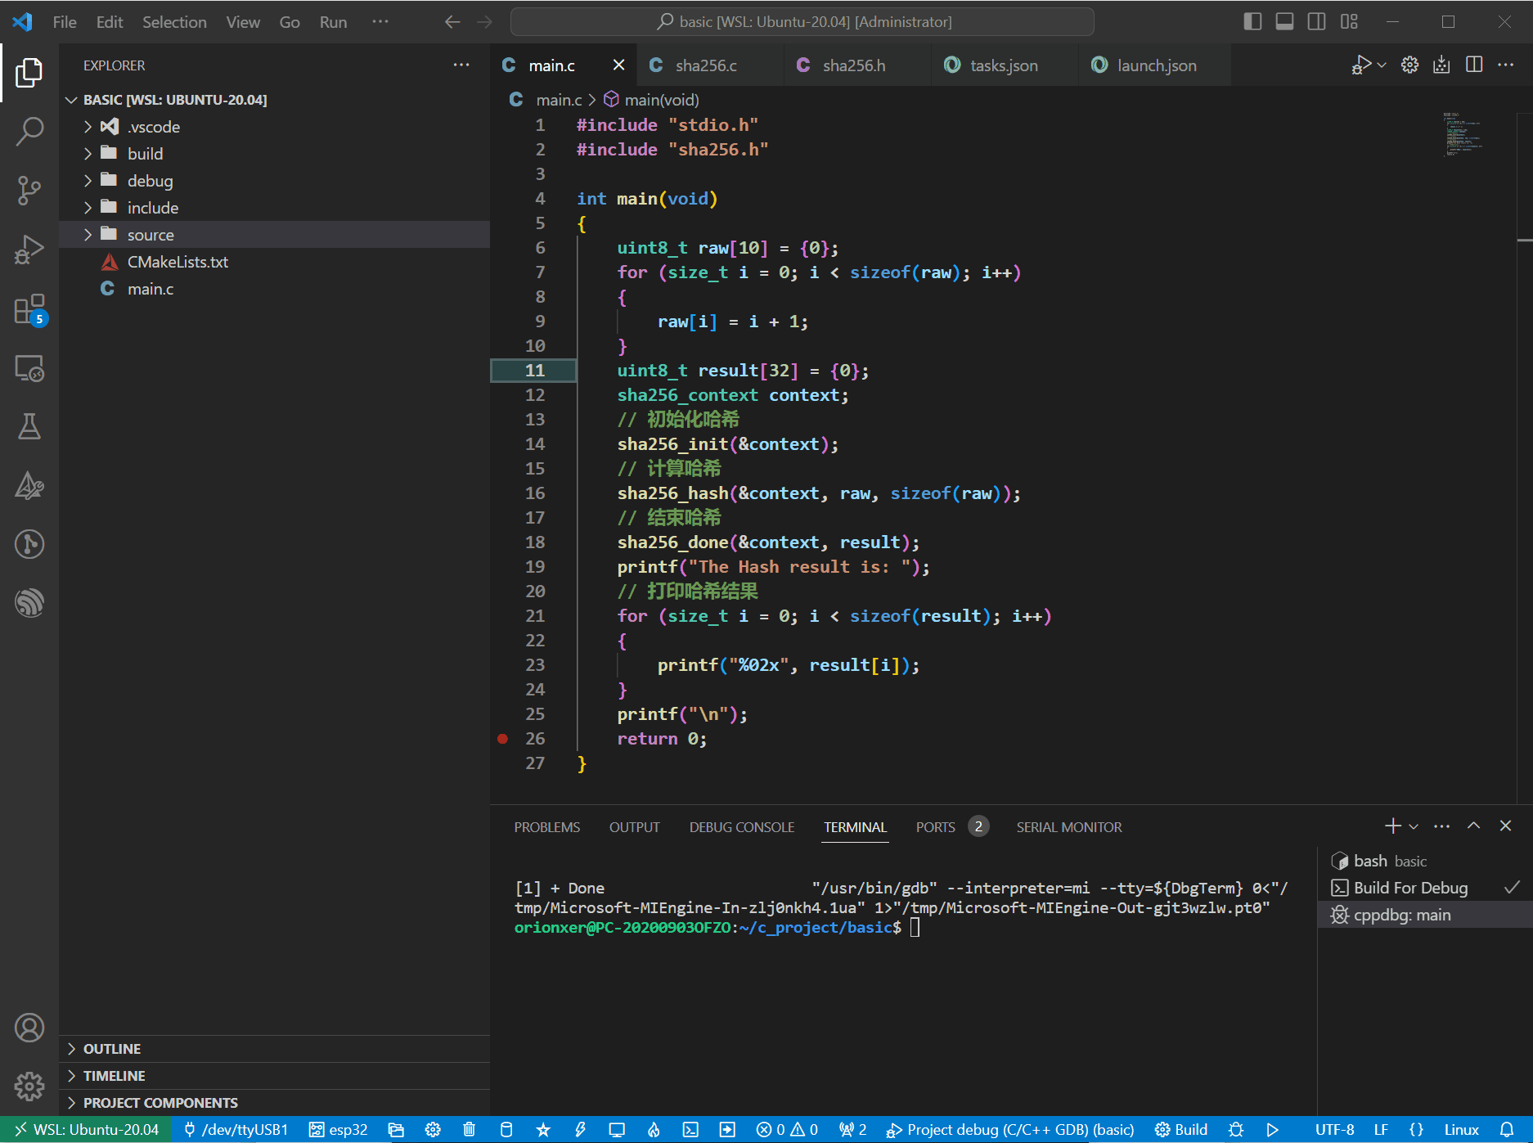Screen dimensions: 1533x1143
Task: Click the CMake launch play icon in the status bar
Action: (1272, 1130)
